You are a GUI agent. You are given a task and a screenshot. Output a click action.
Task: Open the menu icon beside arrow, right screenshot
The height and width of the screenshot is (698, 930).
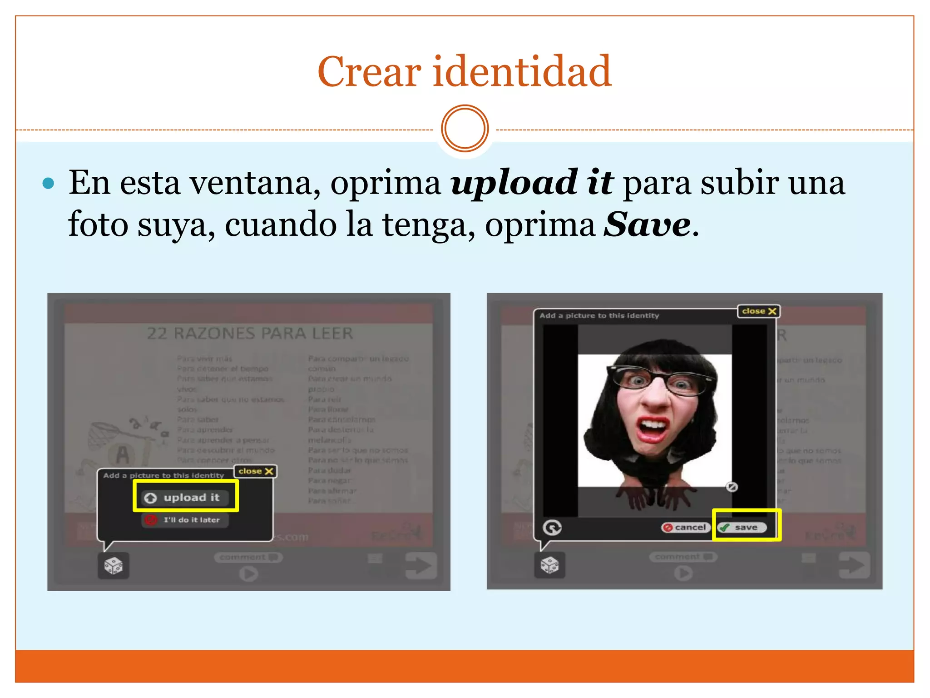(x=809, y=558)
